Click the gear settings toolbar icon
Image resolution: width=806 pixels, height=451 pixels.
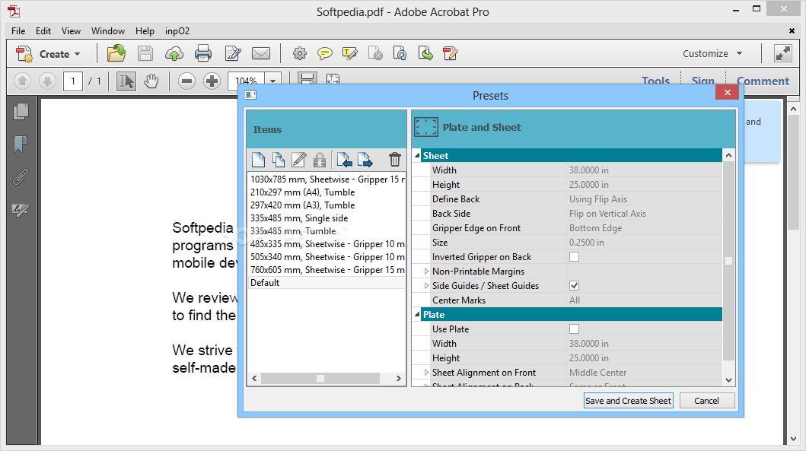pos(300,53)
